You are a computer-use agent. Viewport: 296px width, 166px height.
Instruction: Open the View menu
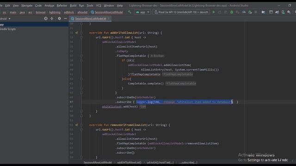click(16, 6)
